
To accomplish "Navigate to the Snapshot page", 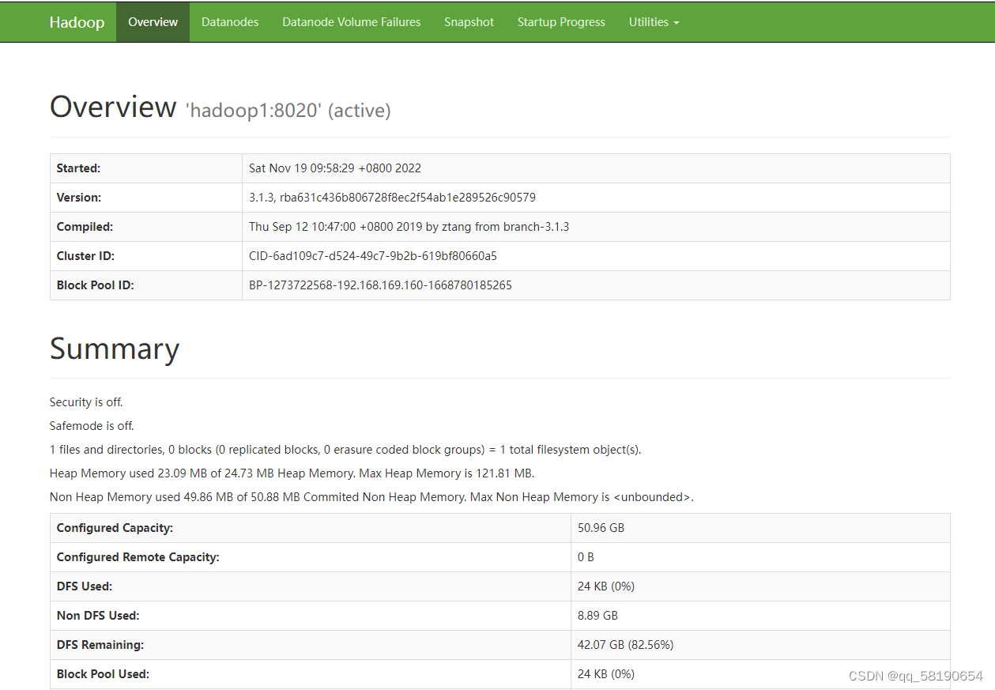I will coord(469,21).
